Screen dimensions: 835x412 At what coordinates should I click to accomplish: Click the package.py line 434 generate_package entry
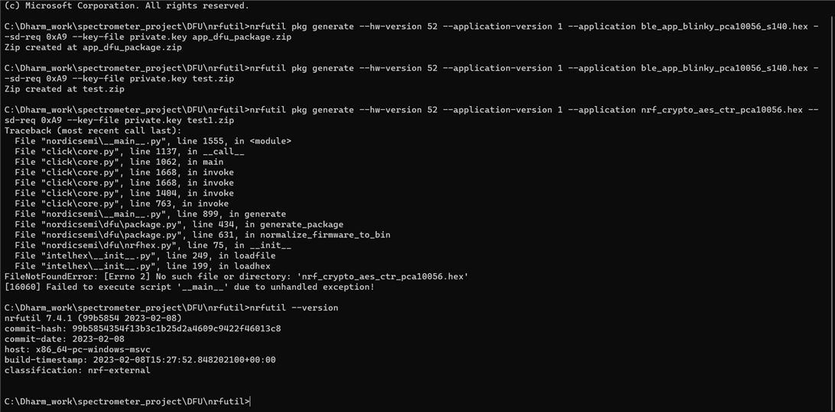click(x=180, y=224)
